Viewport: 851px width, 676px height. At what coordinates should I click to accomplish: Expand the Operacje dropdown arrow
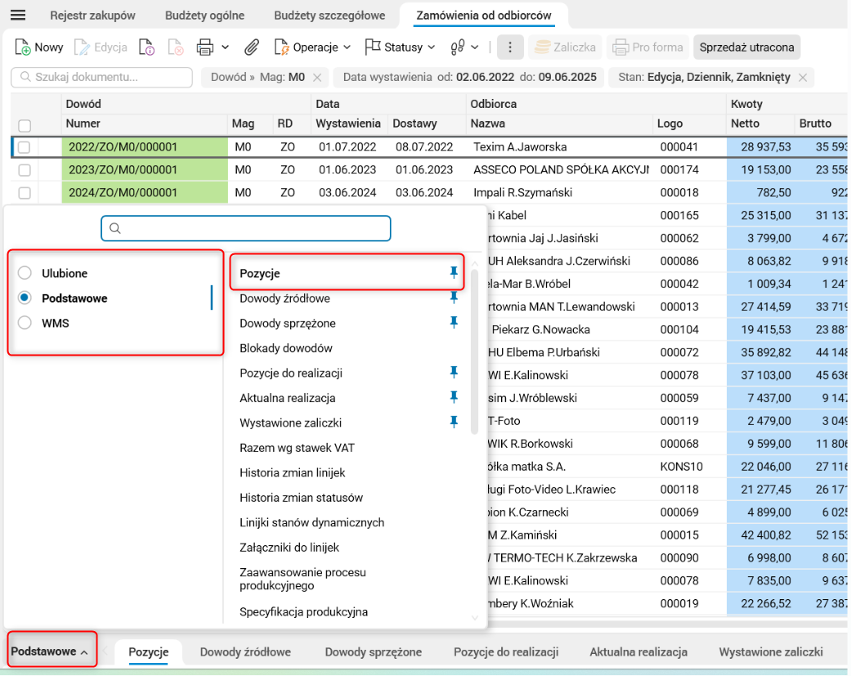coord(347,47)
